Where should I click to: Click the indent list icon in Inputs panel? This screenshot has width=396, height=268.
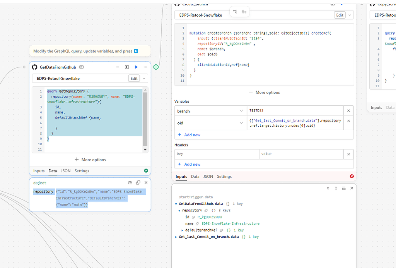[x=344, y=188]
